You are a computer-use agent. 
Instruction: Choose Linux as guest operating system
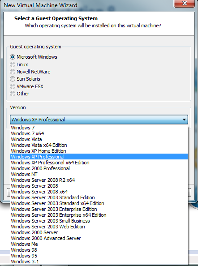13,64
